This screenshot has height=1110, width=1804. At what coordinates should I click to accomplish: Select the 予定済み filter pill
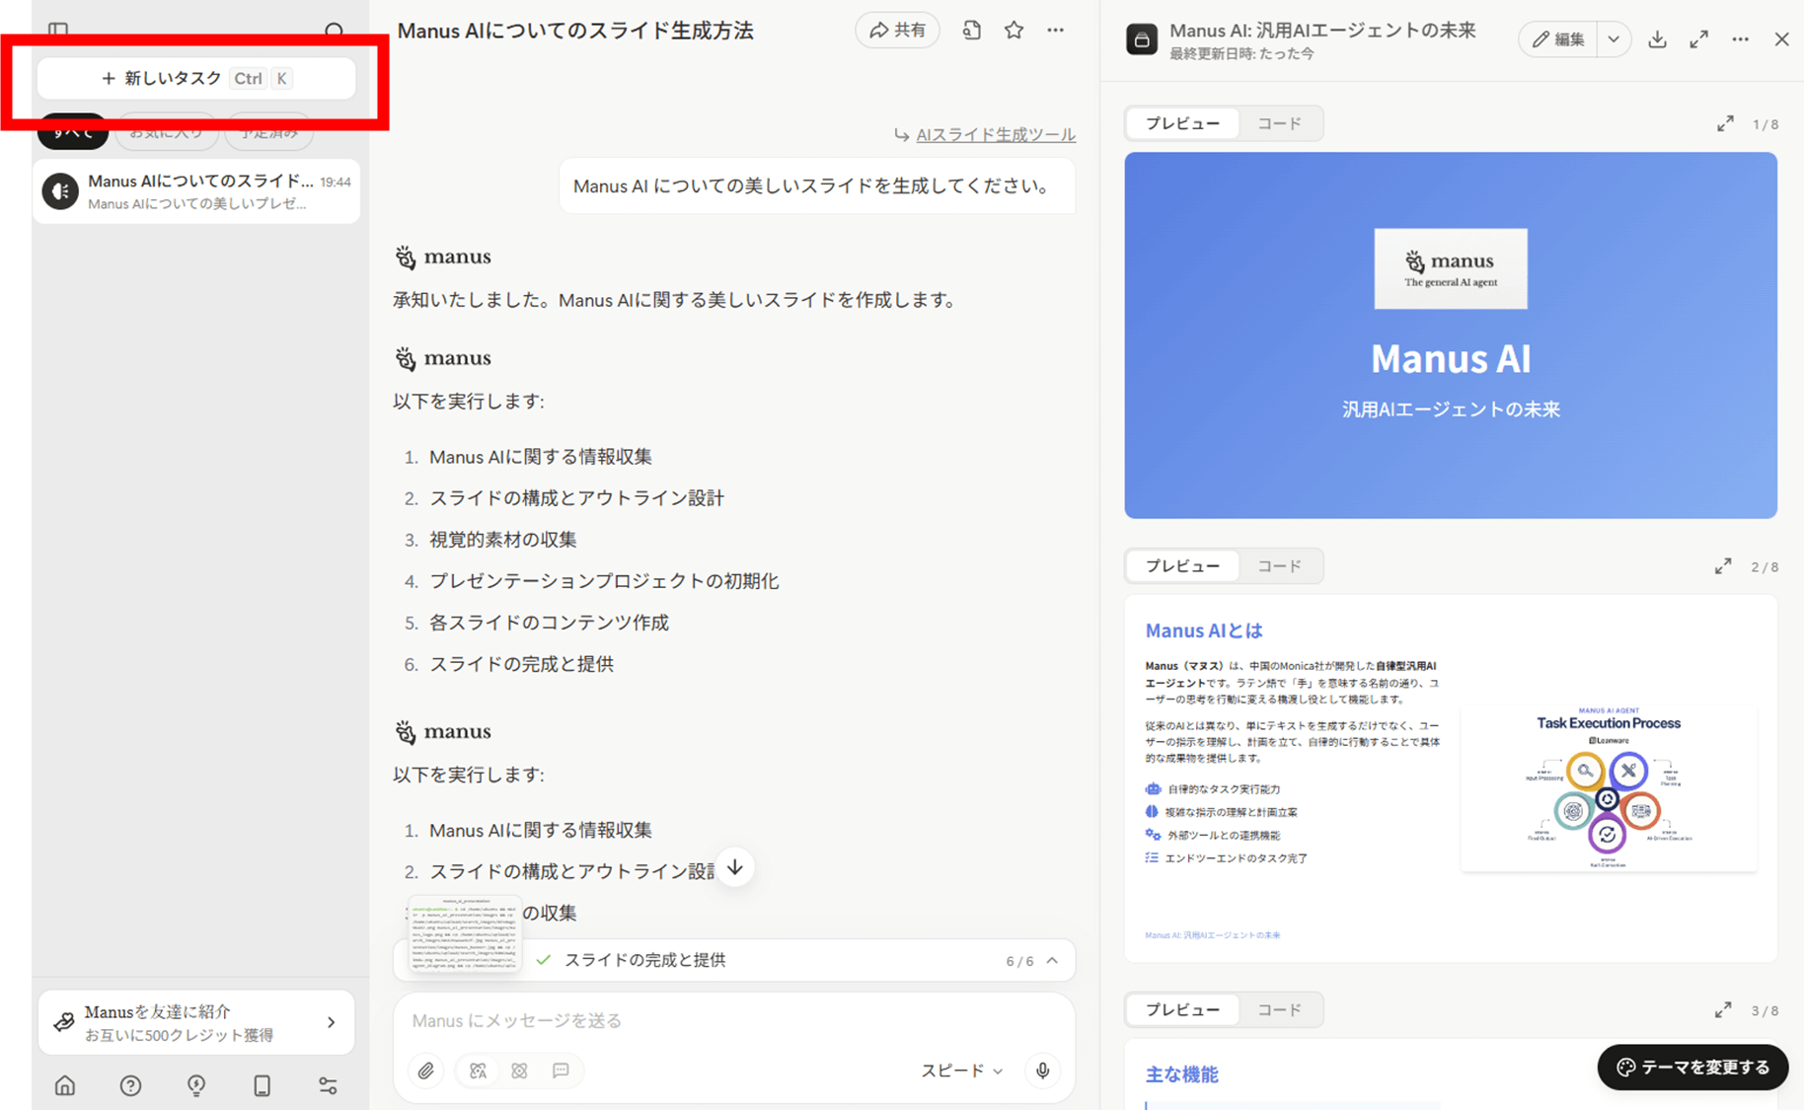point(269,132)
